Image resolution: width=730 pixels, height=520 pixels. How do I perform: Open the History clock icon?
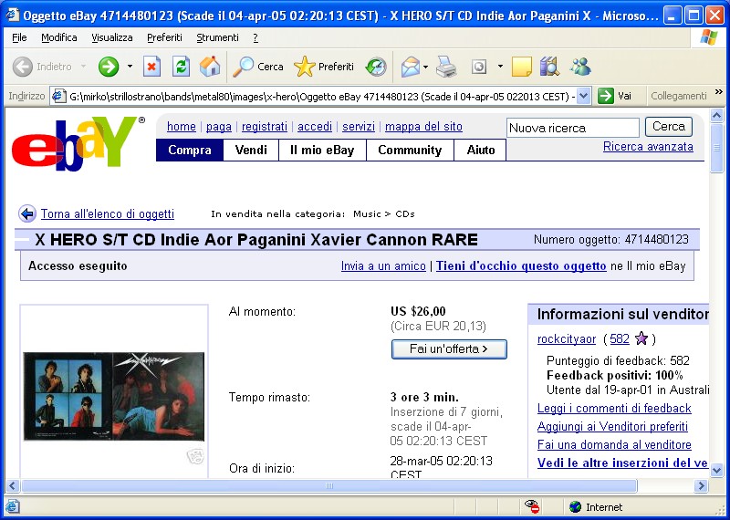point(376,67)
